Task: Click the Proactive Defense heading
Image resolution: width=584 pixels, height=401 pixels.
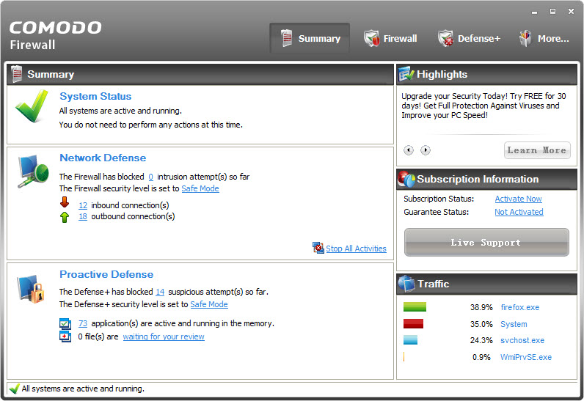Action: tap(106, 274)
